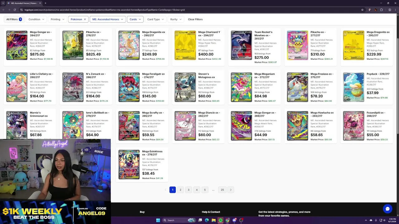
Task: Expand the Cards product type dropdown
Action: pyautogui.click(x=135, y=19)
